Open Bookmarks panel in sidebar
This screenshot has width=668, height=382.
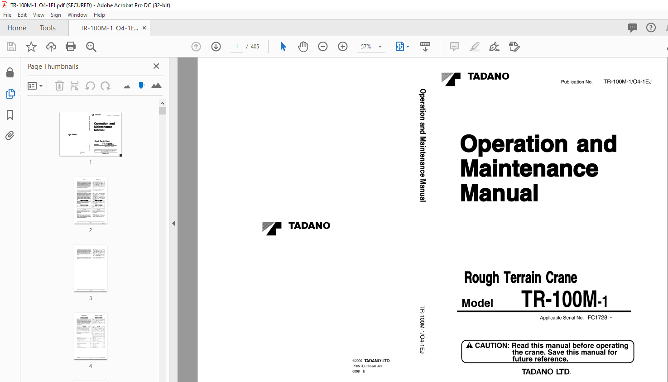[10, 115]
